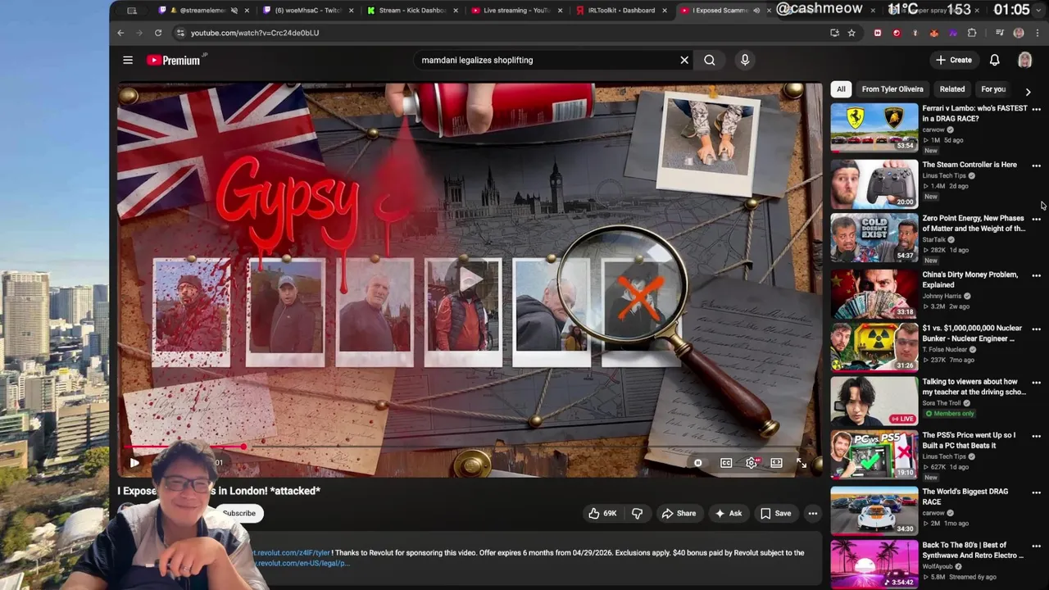Toggle theater mode in the player
Image resolution: width=1049 pixels, height=590 pixels.
tap(776, 463)
